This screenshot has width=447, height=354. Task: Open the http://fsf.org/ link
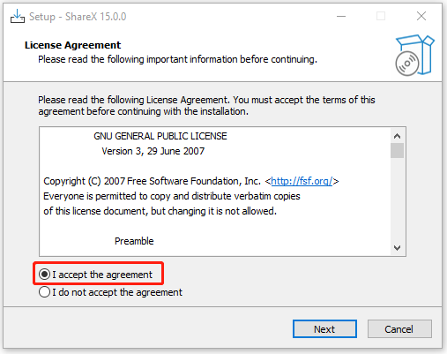tap(302, 181)
